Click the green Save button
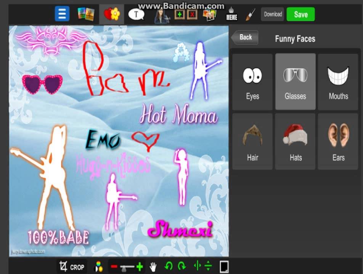 click(x=301, y=14)
